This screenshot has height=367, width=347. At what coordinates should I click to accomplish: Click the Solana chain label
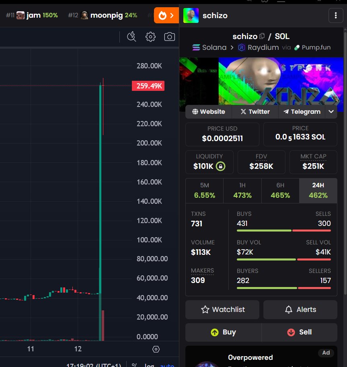click(209, 47)
